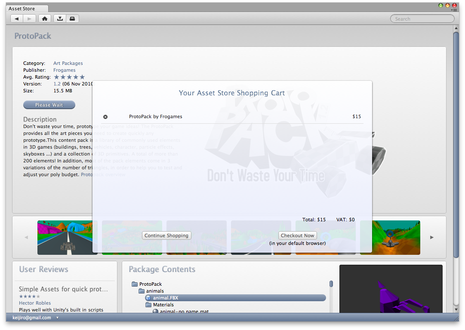The height and width of the screenshot is (330, 465).
Task: Click the 1.2 version link
Action: (57, 84)
